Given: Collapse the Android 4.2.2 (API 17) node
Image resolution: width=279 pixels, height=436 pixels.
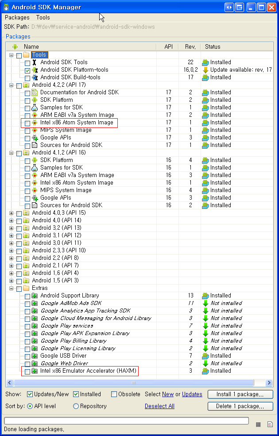Looking at the screenshot, I should [x=12, y=85].
